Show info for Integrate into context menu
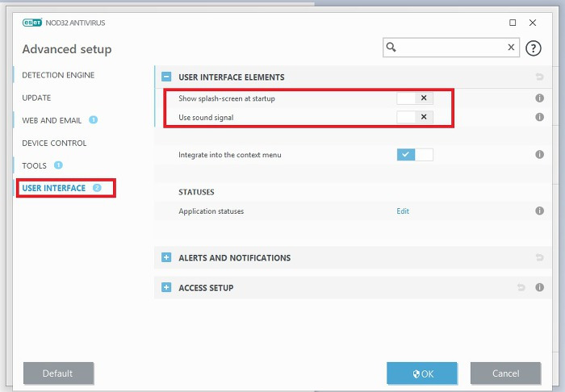The width and height of the screenshot is (565, 392). (539, 154)
